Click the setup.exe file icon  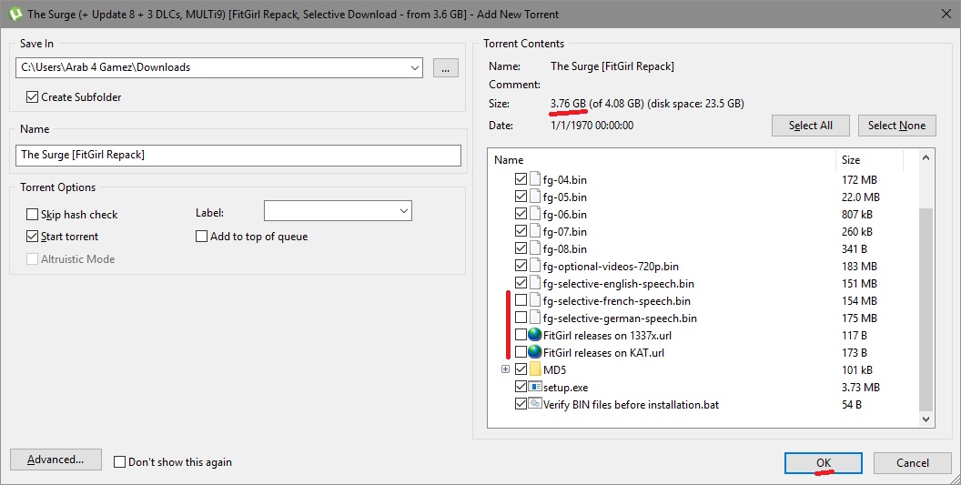[x=535, y=387]
